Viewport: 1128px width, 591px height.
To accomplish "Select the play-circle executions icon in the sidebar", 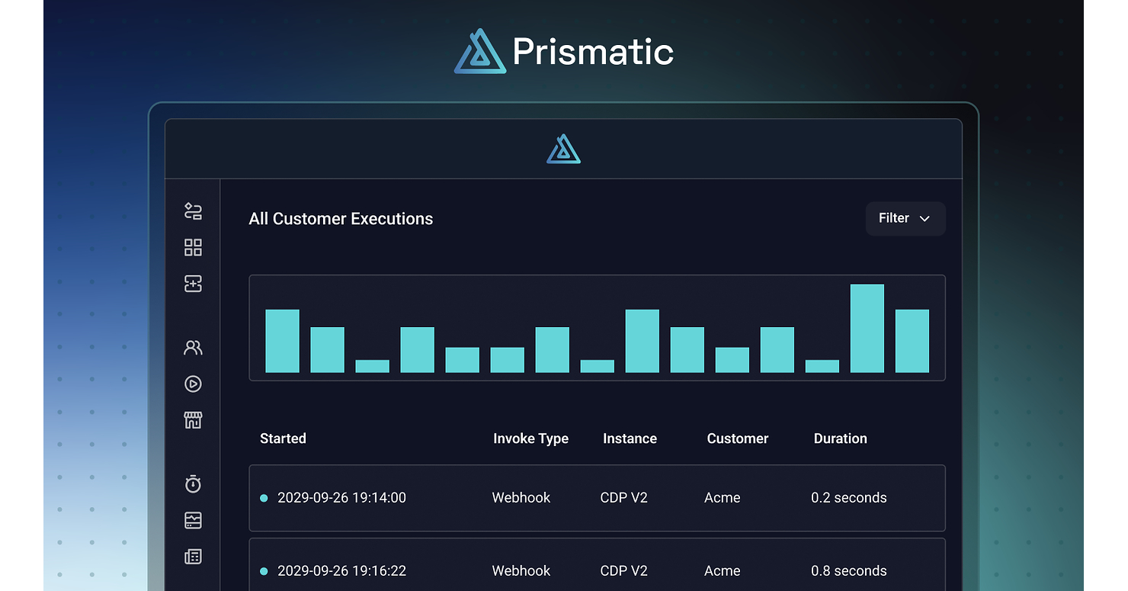I will [193, 384].
